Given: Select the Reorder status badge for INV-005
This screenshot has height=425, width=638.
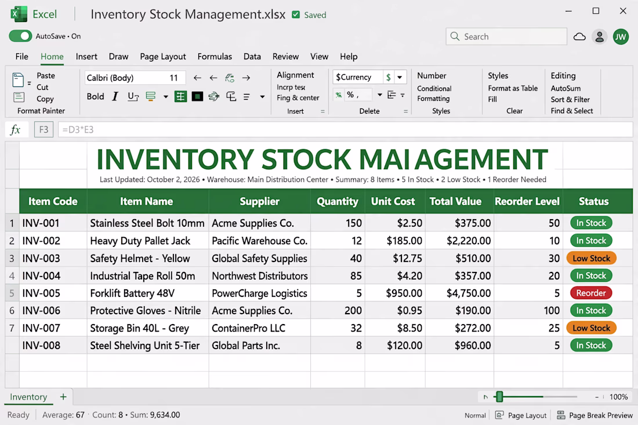Looking at the screenshot, I should click(x=591, y=293).
